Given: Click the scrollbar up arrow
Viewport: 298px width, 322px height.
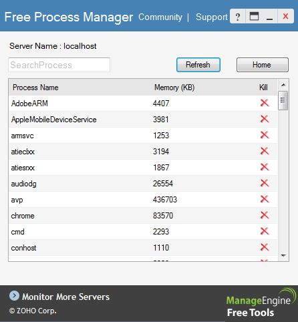Looking at the screenshot, I should tap(283, 85).
